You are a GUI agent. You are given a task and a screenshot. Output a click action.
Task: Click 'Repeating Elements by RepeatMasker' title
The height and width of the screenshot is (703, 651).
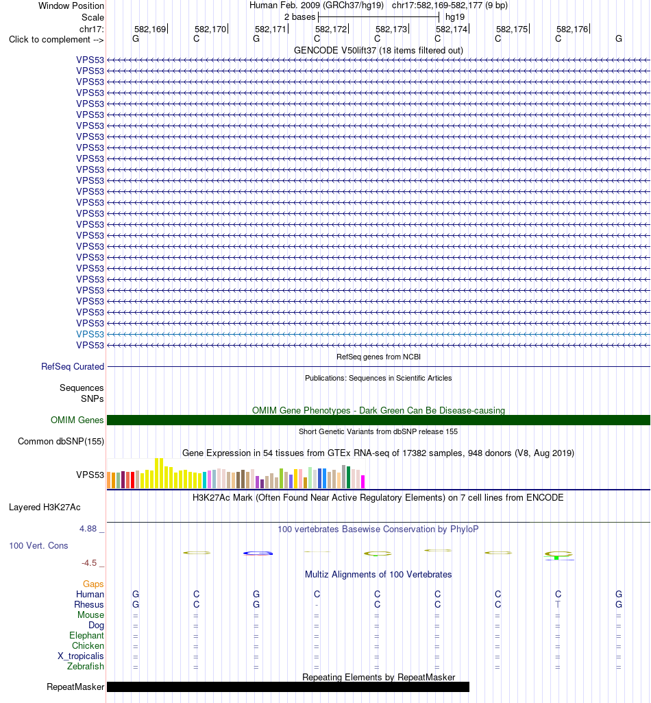point(378,677)
